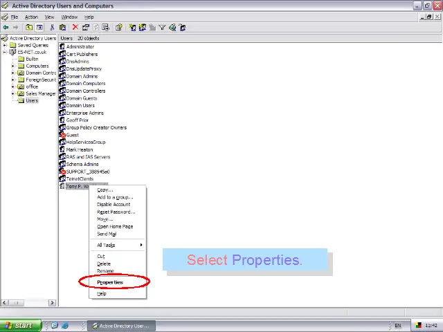
Task: Choose Add to a group... option
Action: click(x=118, y=197)
